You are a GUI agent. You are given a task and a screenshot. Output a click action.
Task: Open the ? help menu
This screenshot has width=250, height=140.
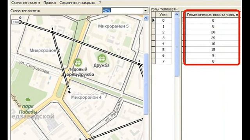click(x=100, y=3)
